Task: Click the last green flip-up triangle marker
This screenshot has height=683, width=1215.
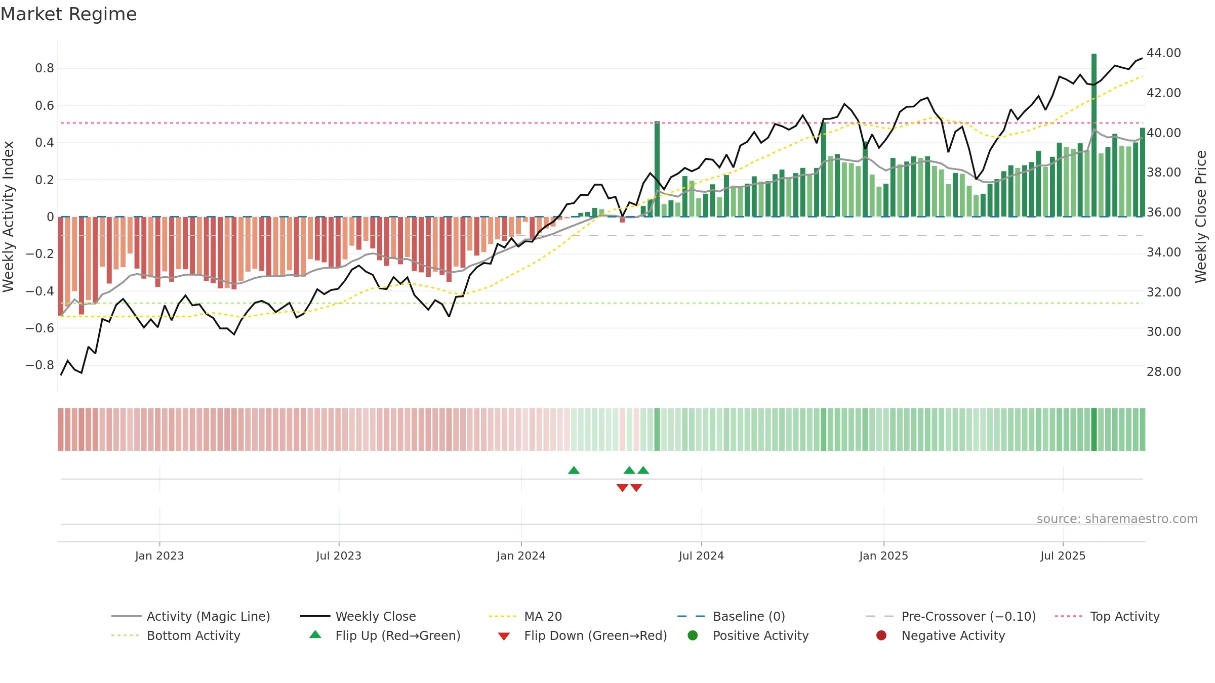Action: click(643, 470)
